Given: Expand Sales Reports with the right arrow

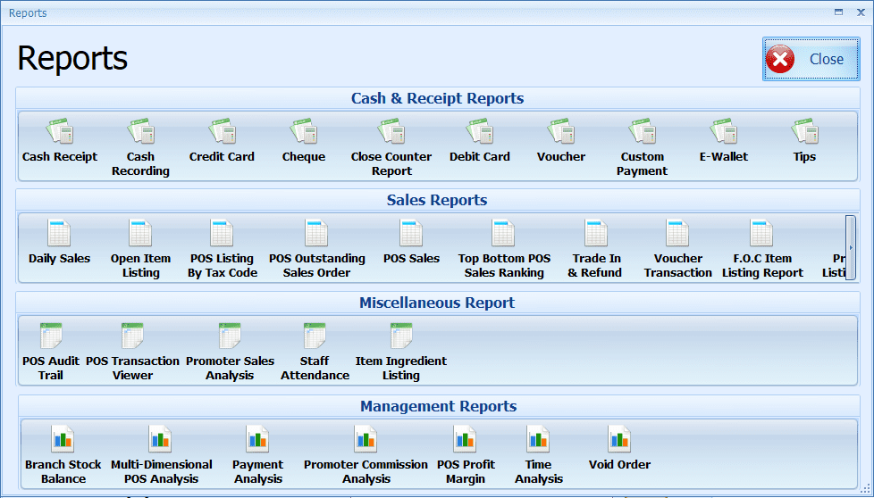Looking at the screenshot, I should (x=850, y=247).
